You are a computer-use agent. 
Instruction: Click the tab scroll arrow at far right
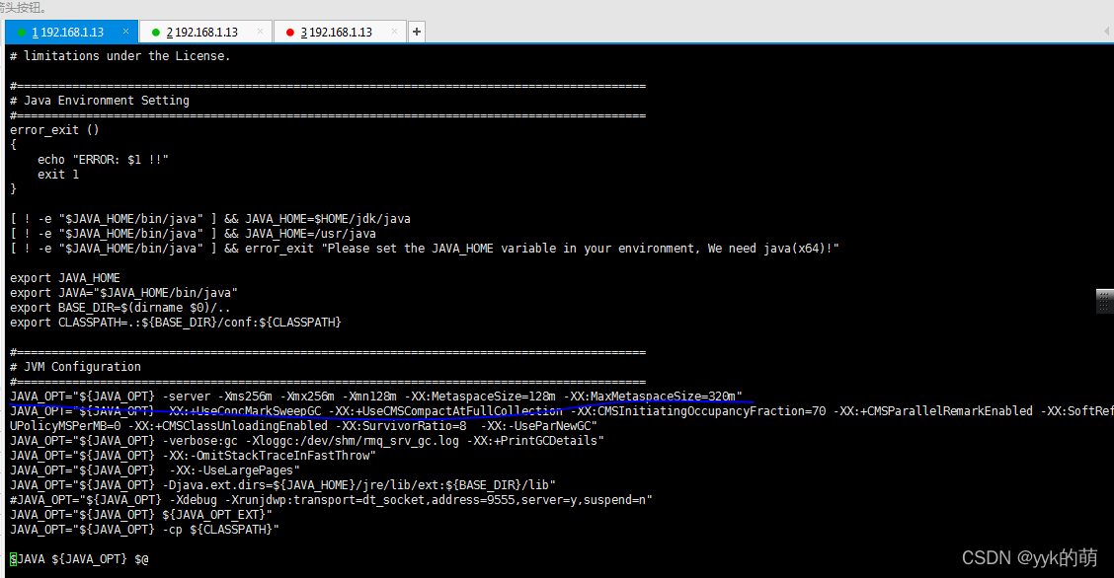[x=1108, y=32]
